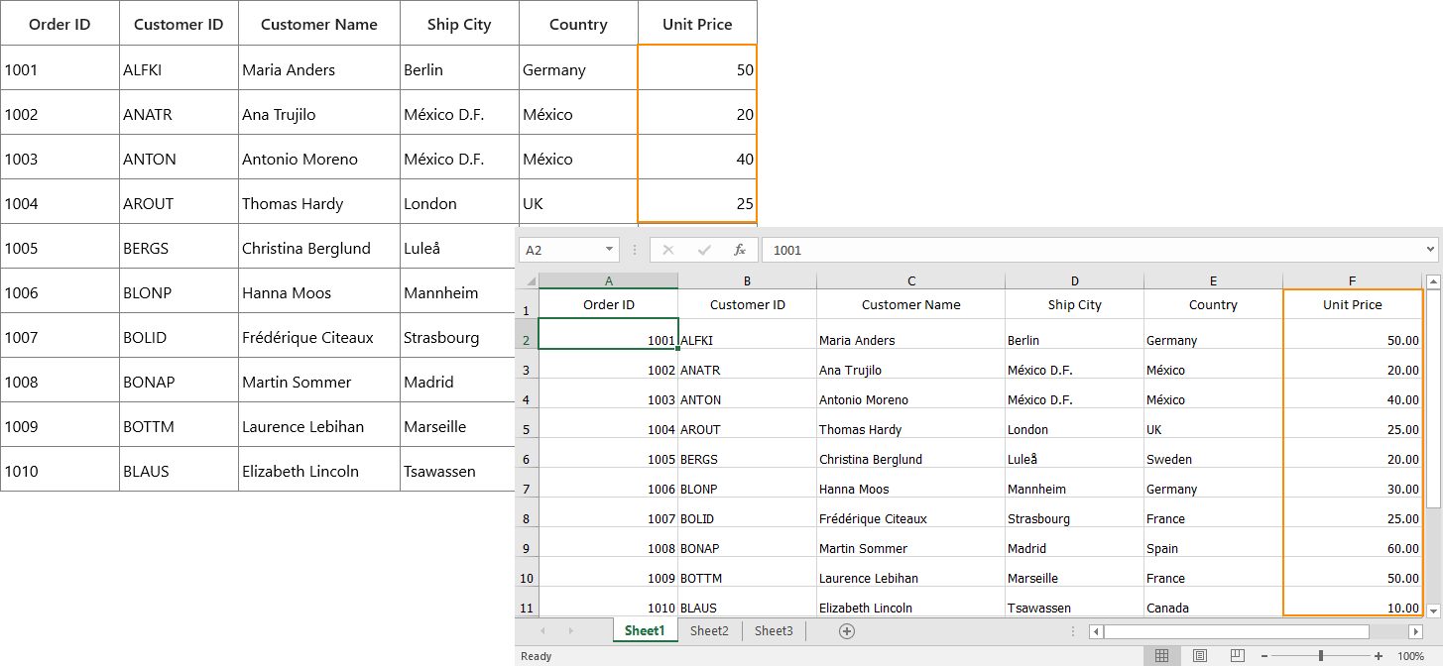Click next sheet navigation arrow
Image resolution: width=1443 pixels, height=666 pixels.
[570, 630]
